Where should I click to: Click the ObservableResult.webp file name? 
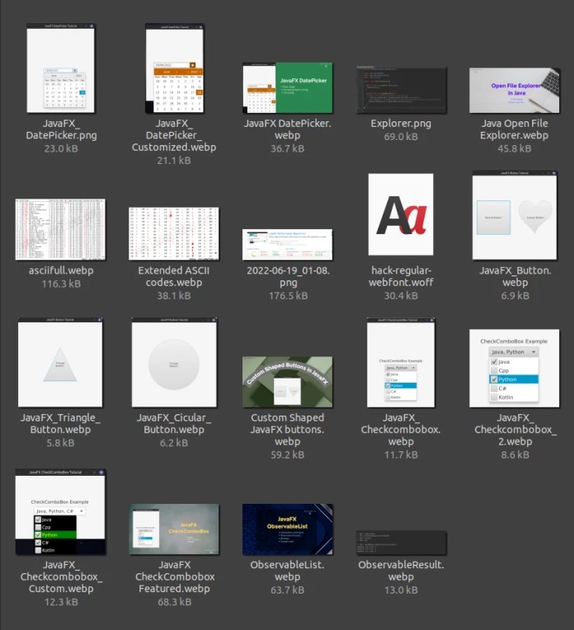coord(401,571)
